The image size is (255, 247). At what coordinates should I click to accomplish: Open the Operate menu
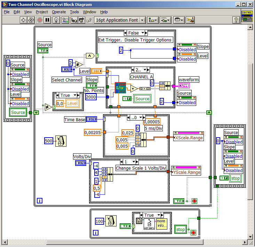pyautogui.click(x=59, y=12)
